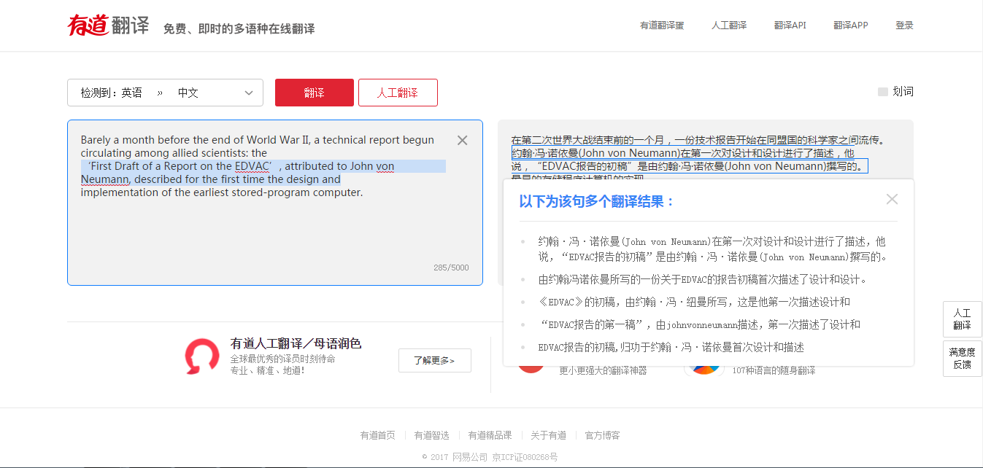Clear the source text with the X icon

(x=462, y=141)
